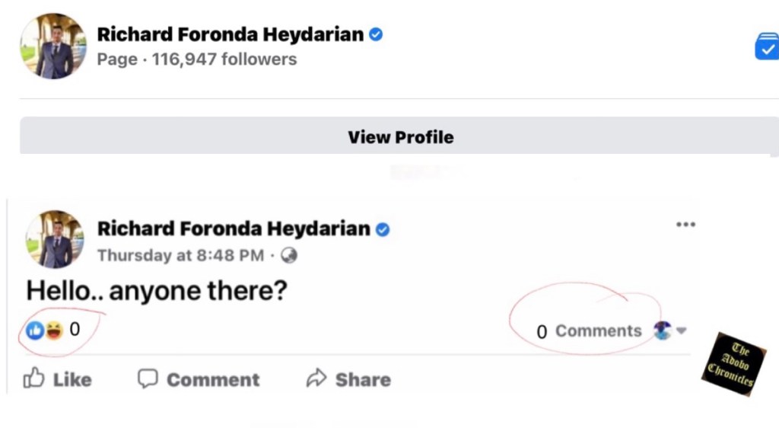This screenshot has width=779, height=428.
Task: Click the globe public audience icon
Action: coord(288,256)
